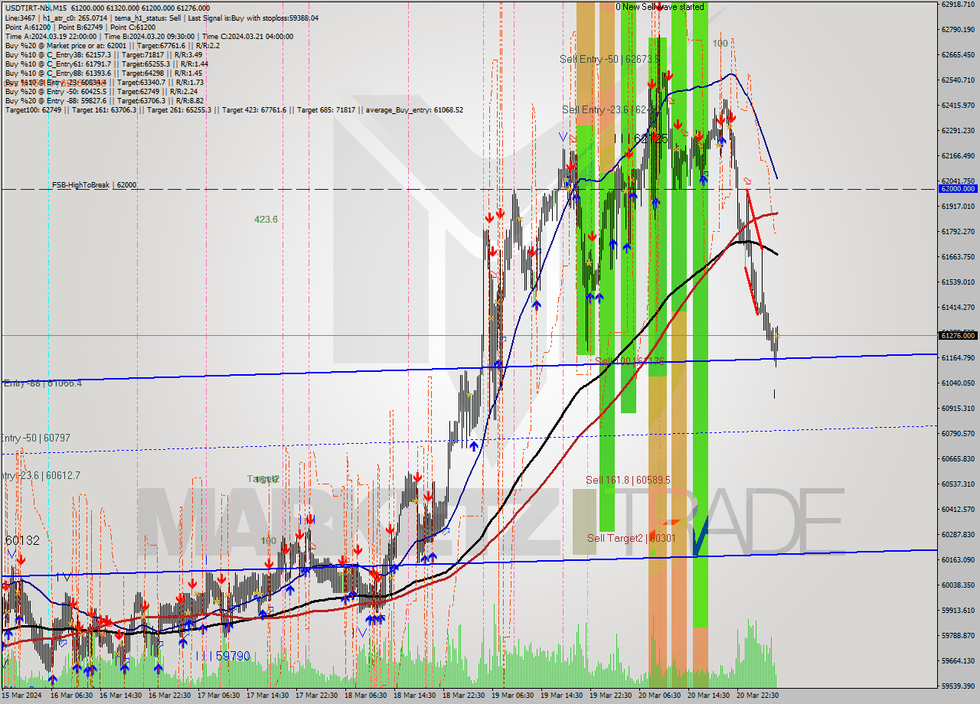The height and width of the screenshot is (704, 980).
Task: Select the 'I I I 59790' wave label
Action: click(x=222, y=656)
